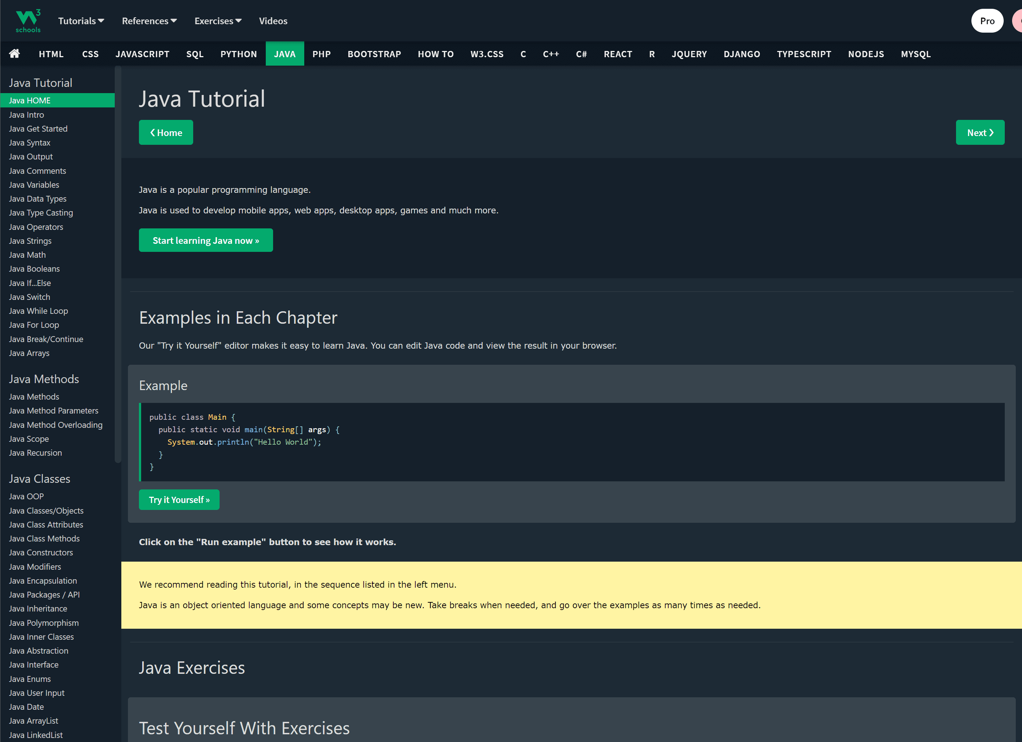Go to Java Class Methods page
This screenshot has width=1022, height=742.
tap(44, 538)
